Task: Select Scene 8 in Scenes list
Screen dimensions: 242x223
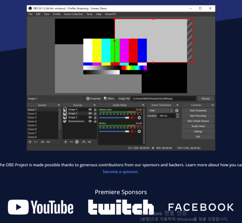Action: tap(43, 137)
